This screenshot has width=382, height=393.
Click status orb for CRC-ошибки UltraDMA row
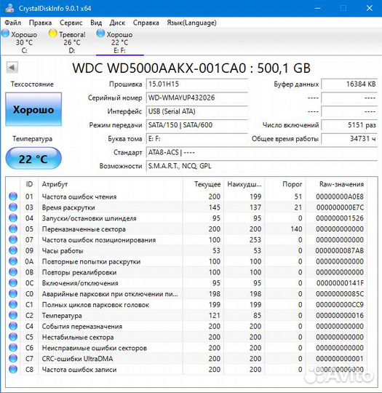(13, 358)
